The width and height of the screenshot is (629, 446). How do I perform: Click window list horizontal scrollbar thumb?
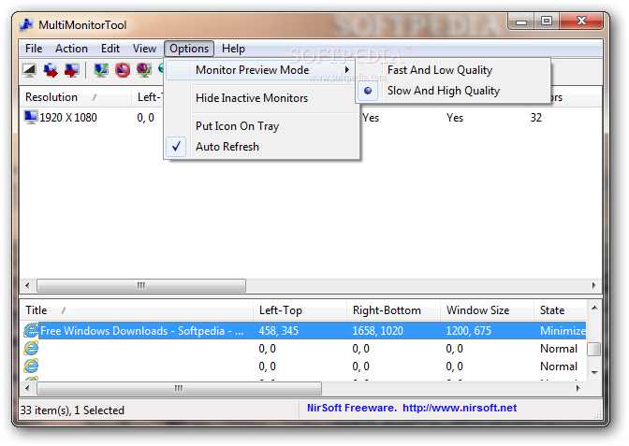179,388
